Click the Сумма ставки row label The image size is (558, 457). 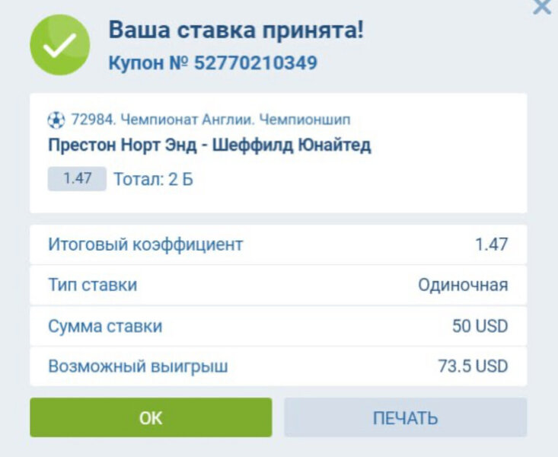pyautogui.click(x=105, y=326)
